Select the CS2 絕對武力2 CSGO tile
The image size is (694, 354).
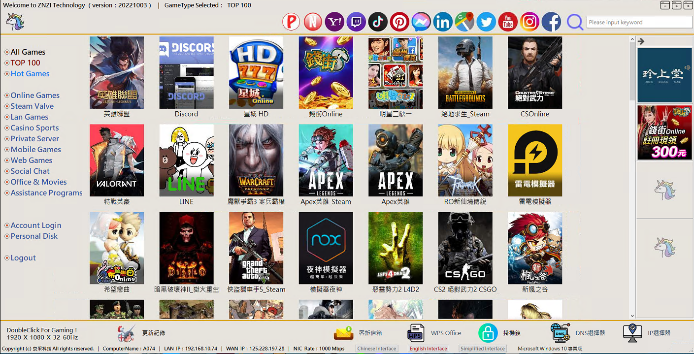coord(465,248)
